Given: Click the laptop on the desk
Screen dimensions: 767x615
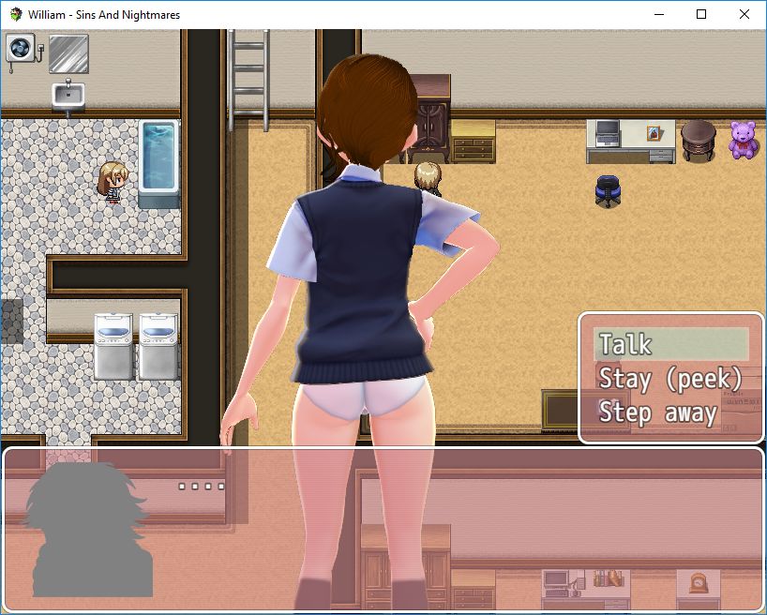Looking at the screenshot, I should pyautogui.click(x=608, y=133).
